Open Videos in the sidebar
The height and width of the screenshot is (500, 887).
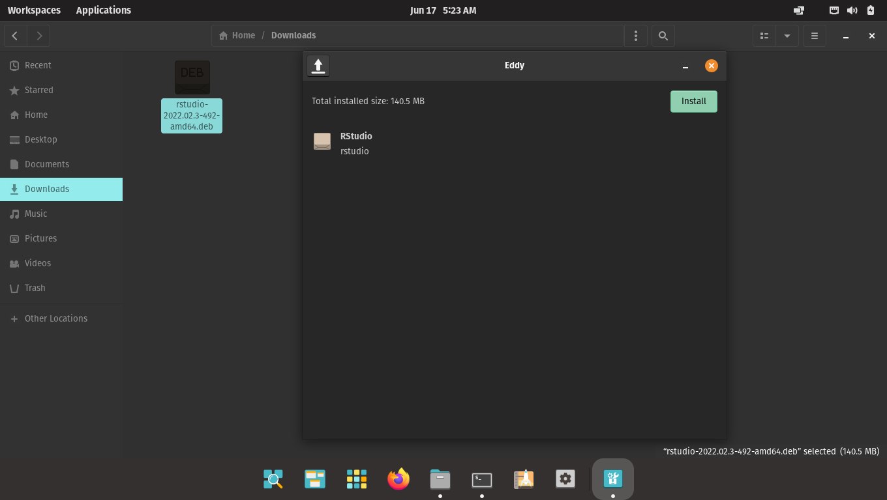tap(61, 263)
